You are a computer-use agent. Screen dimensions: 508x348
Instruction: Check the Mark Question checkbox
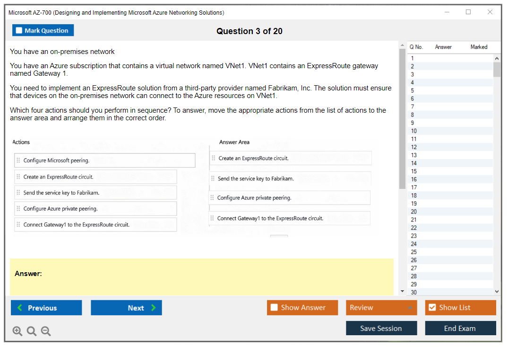pyautogui.click(x=19, y=31)
